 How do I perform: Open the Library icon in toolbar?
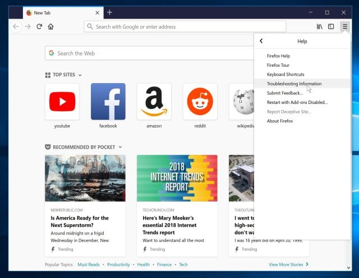(319, 26)
